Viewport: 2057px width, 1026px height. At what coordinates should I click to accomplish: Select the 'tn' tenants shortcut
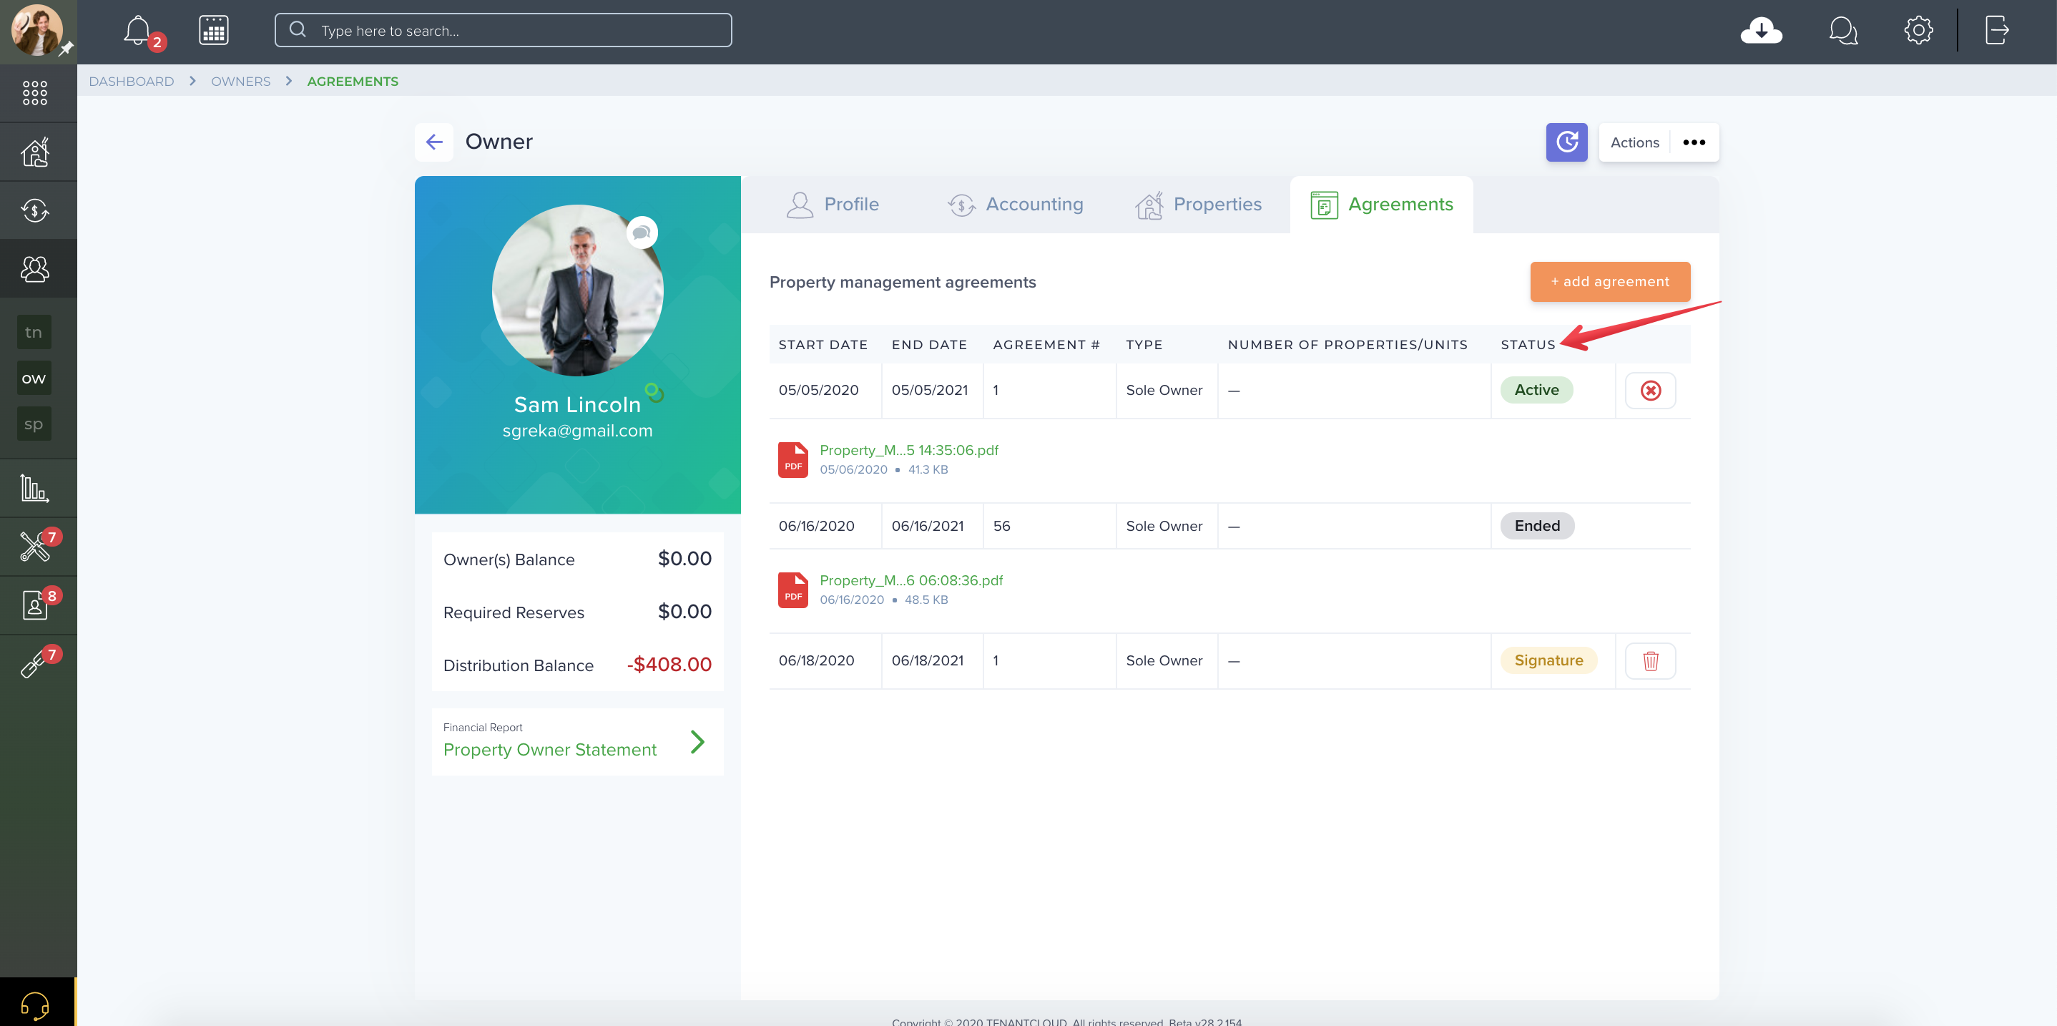click(x=34, y=333)
